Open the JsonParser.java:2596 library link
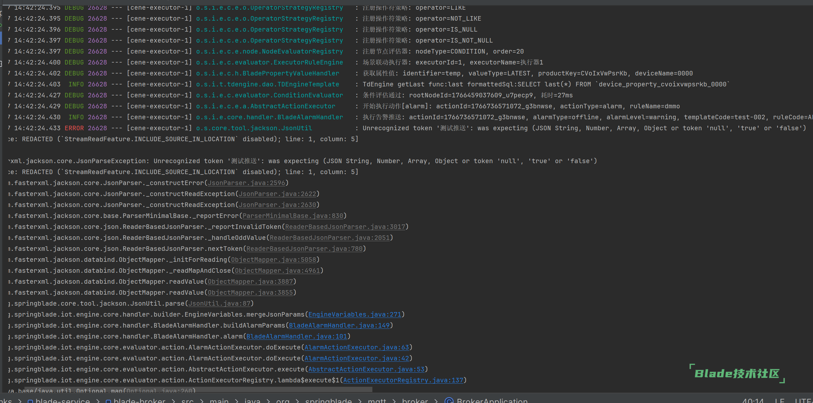The height and width of the screenshot is (403, 813). 246,183
